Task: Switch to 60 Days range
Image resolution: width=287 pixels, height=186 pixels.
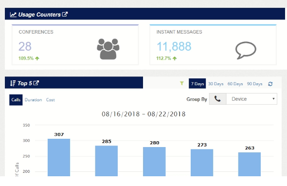Action: click(x=235, y=84)
